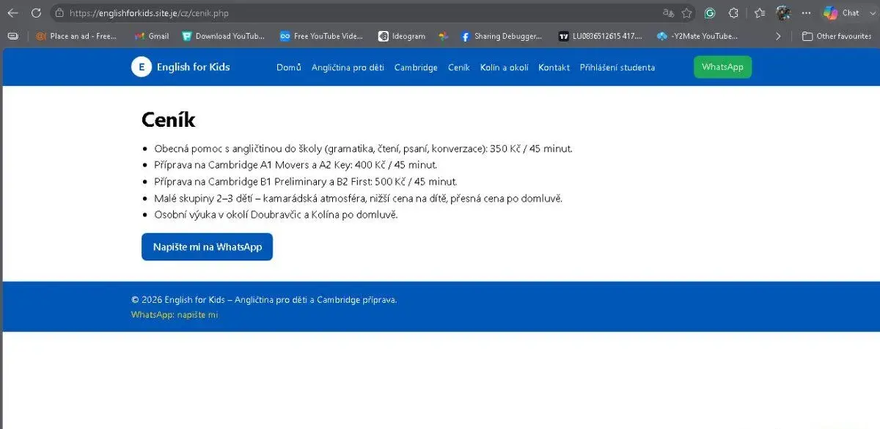
Task: Open the Settings and more ellipsis menu
Action: [x=807, y=12]
